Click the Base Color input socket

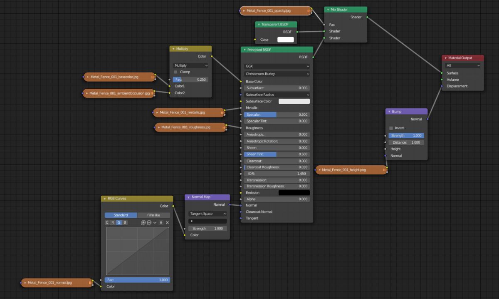pyautogui.click(x=241, y=82)
